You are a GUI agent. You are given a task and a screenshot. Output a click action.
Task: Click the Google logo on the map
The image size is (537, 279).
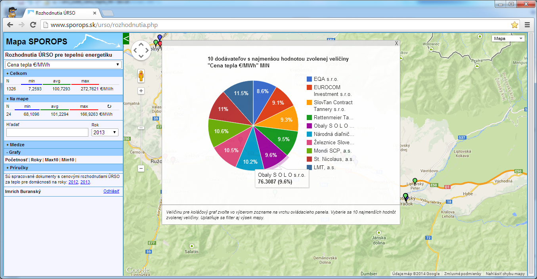pyautogui.click(x=137, y=270)
